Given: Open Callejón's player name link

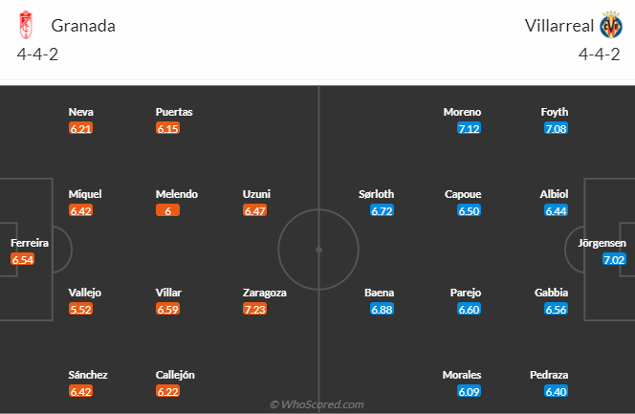Looking at the screenshot, I should pyautogui.click(x=176, y=375).
